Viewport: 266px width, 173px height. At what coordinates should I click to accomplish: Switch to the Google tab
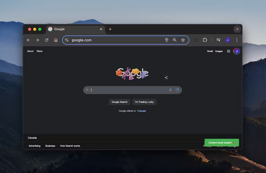[x=75, y=29]
